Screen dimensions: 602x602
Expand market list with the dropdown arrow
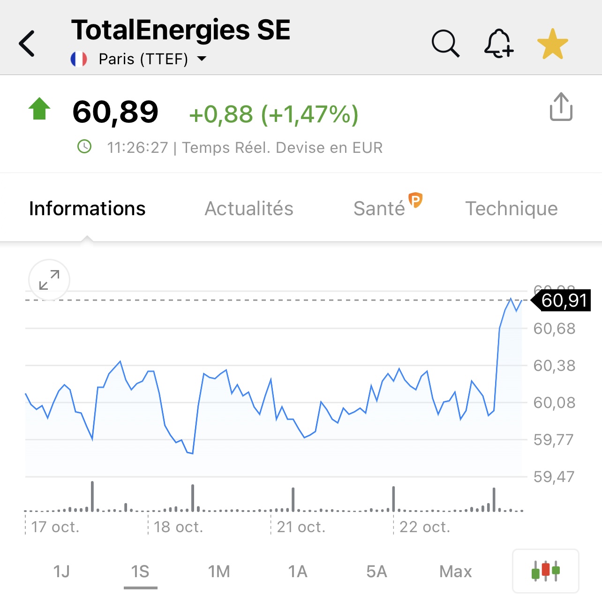tap(202, 59)
